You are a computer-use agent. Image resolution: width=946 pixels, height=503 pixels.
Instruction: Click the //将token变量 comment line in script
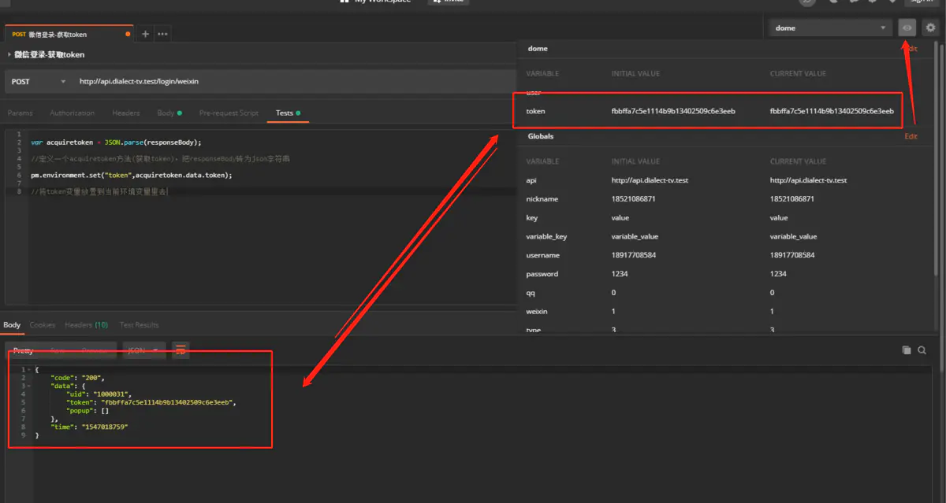99,191
